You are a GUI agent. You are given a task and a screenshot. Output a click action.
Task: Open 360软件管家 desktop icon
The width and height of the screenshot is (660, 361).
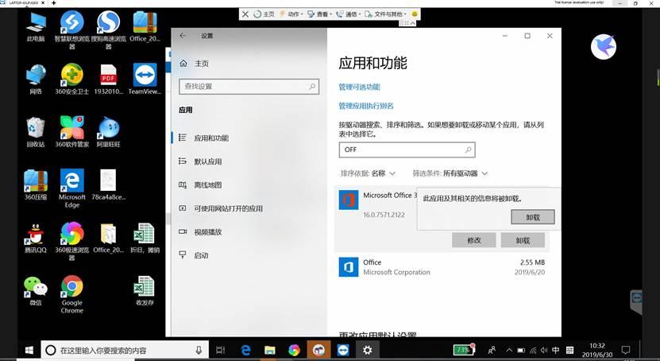72,131
